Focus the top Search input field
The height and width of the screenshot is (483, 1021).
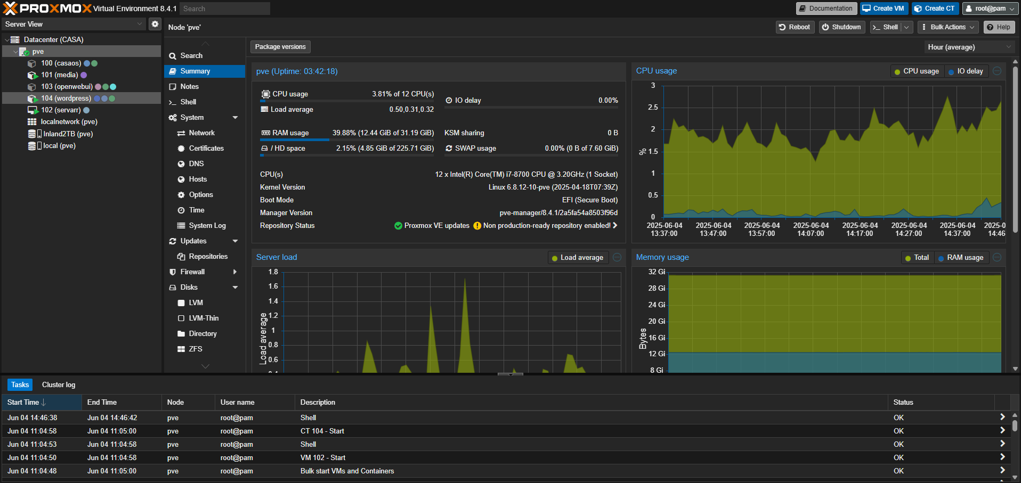pos(224,9)
